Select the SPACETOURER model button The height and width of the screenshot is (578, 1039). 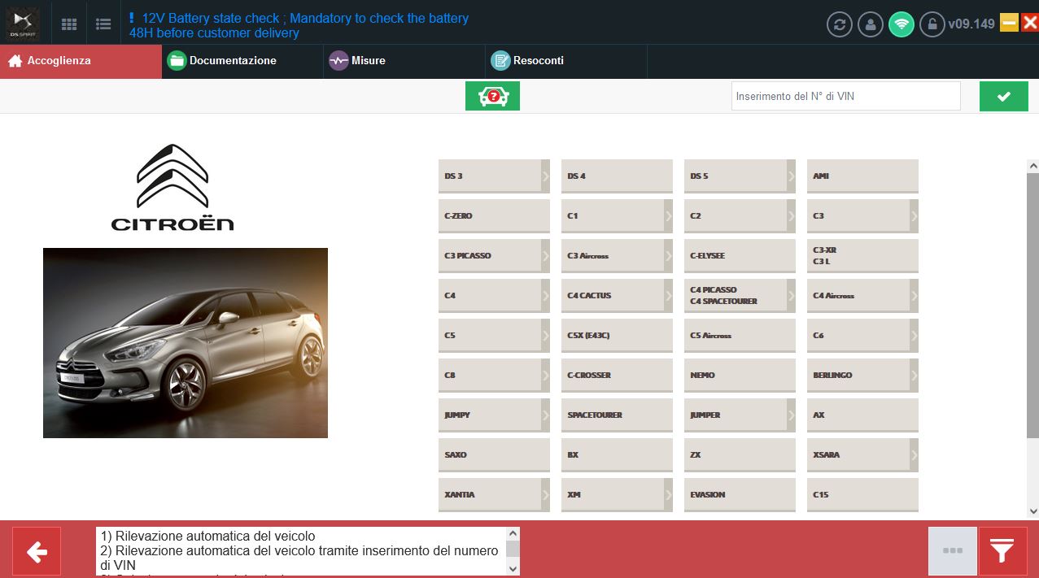(617, 415)
